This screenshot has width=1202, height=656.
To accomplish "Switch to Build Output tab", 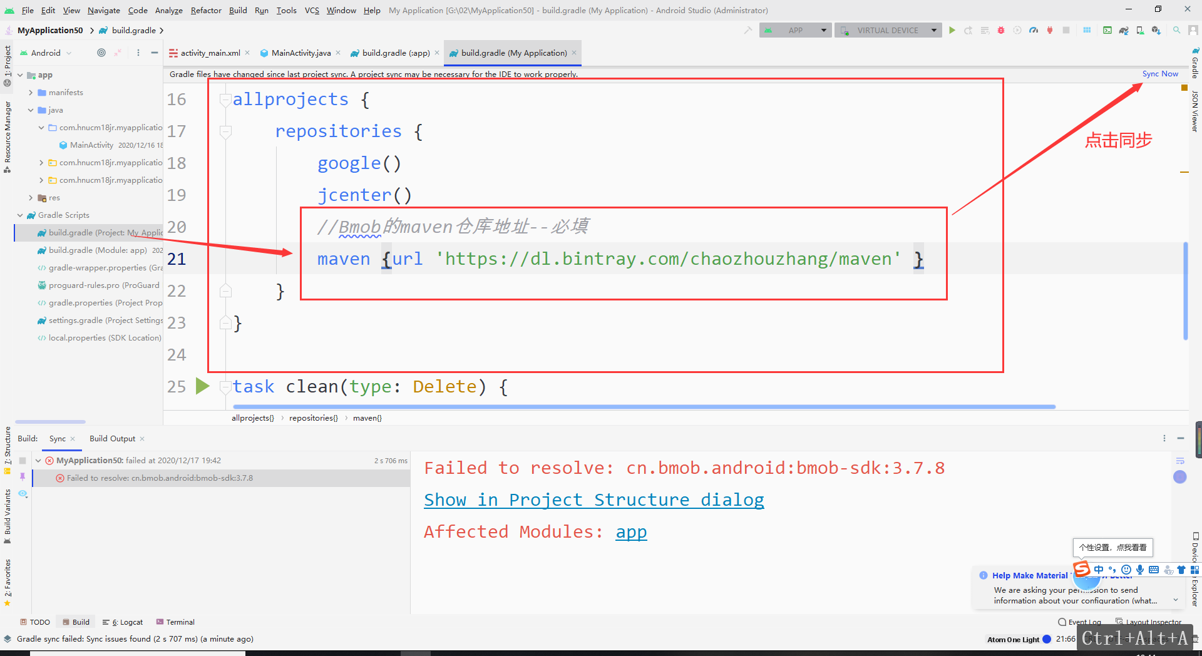I will (x=112, y=438).
